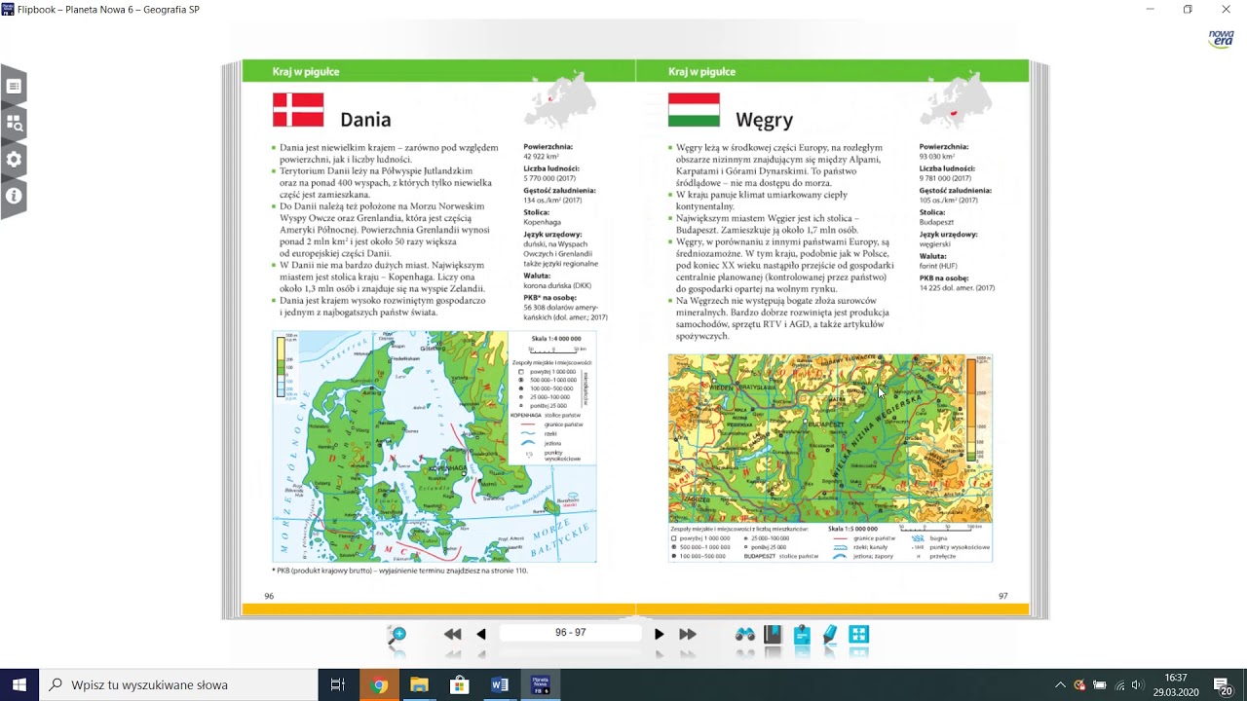Click the Denmark map image
The image size is (1247, 701).
click(x=435, y=446)
